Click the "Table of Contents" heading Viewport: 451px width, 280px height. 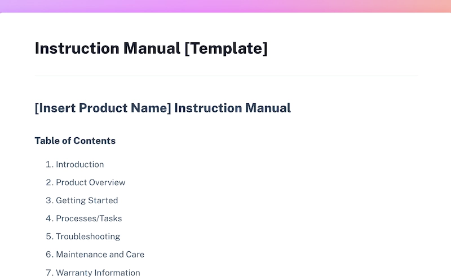tap(75, 141)
